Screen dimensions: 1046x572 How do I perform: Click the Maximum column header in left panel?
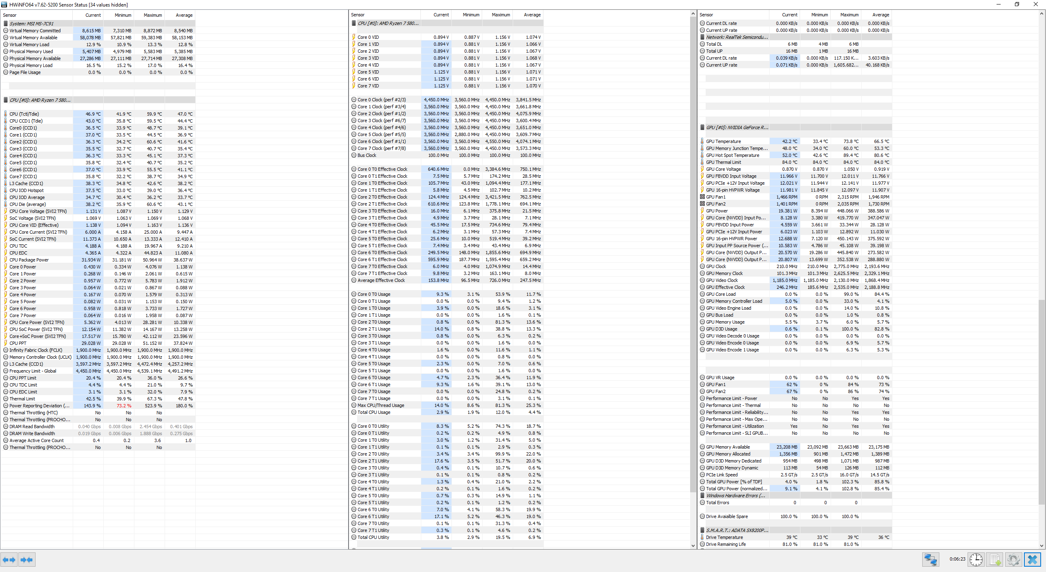click(152, 15)
